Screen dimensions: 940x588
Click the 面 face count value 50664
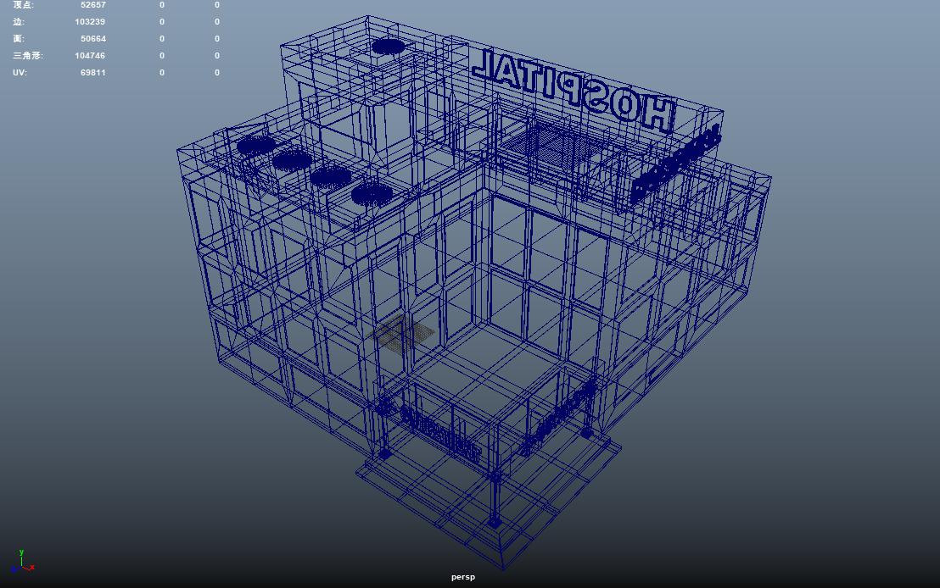(92, 39)
